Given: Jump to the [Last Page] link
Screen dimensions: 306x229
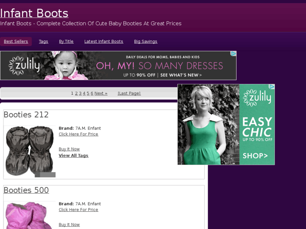Looking at the screenshot, I should click(x=129, y=93).
